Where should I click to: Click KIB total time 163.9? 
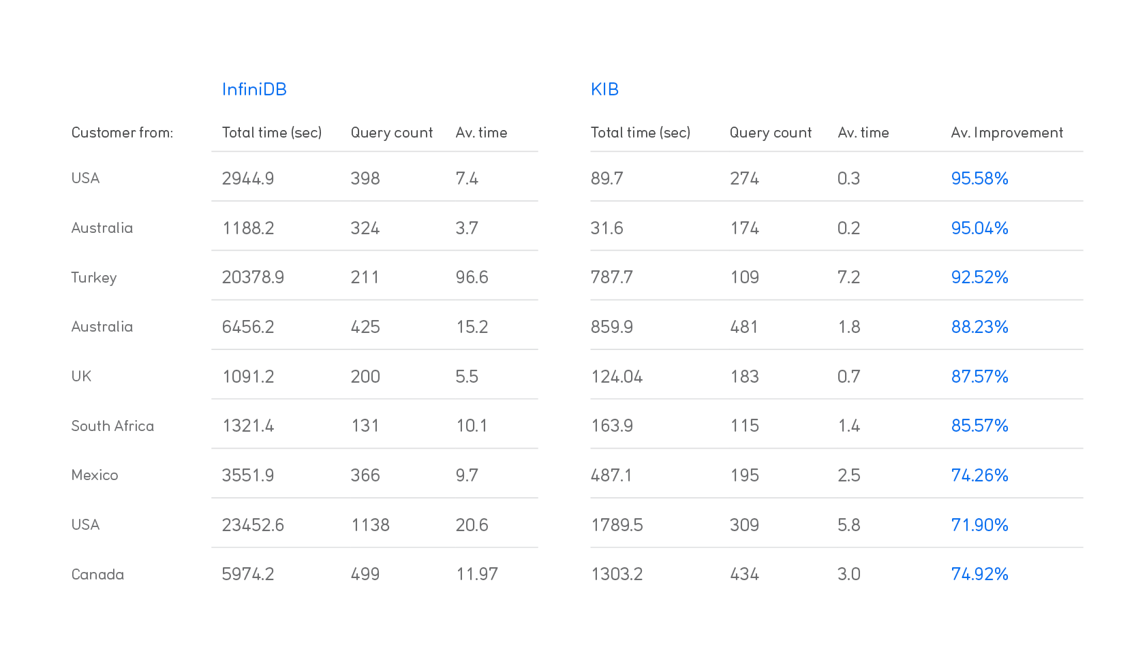pyautogui.click(x=612, y=426)
